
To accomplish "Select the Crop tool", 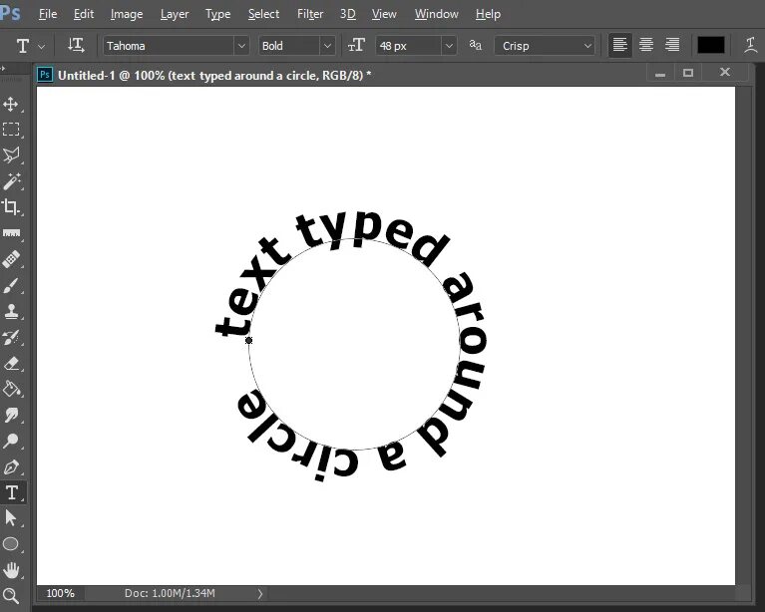I will (11, 206).
